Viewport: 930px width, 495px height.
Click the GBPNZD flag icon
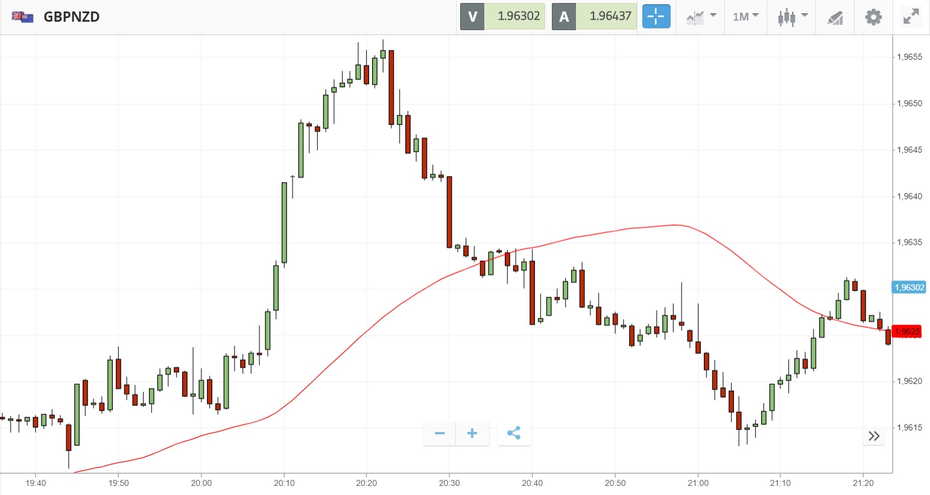[23, 17]
